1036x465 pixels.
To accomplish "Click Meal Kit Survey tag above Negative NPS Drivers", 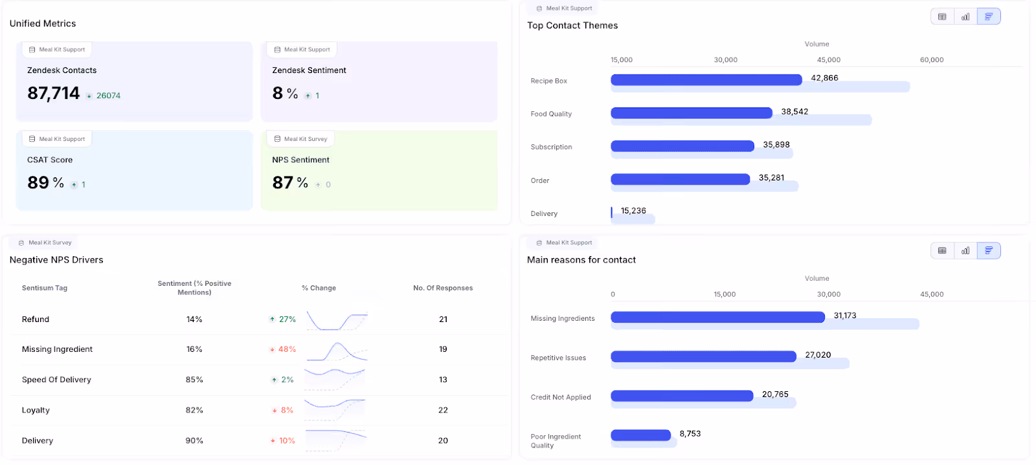I will click(x=44, y=243).
